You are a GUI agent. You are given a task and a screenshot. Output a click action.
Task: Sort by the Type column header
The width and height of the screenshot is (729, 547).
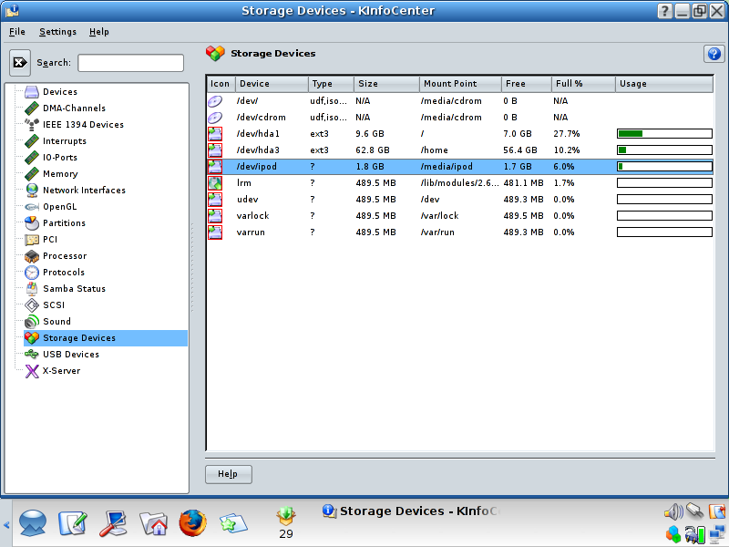331,84
